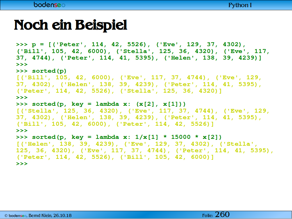Viewport: 292px width, 219px height.
Task: Click the output line starting "[('Stella', 125"
Action: coord(143,111)
